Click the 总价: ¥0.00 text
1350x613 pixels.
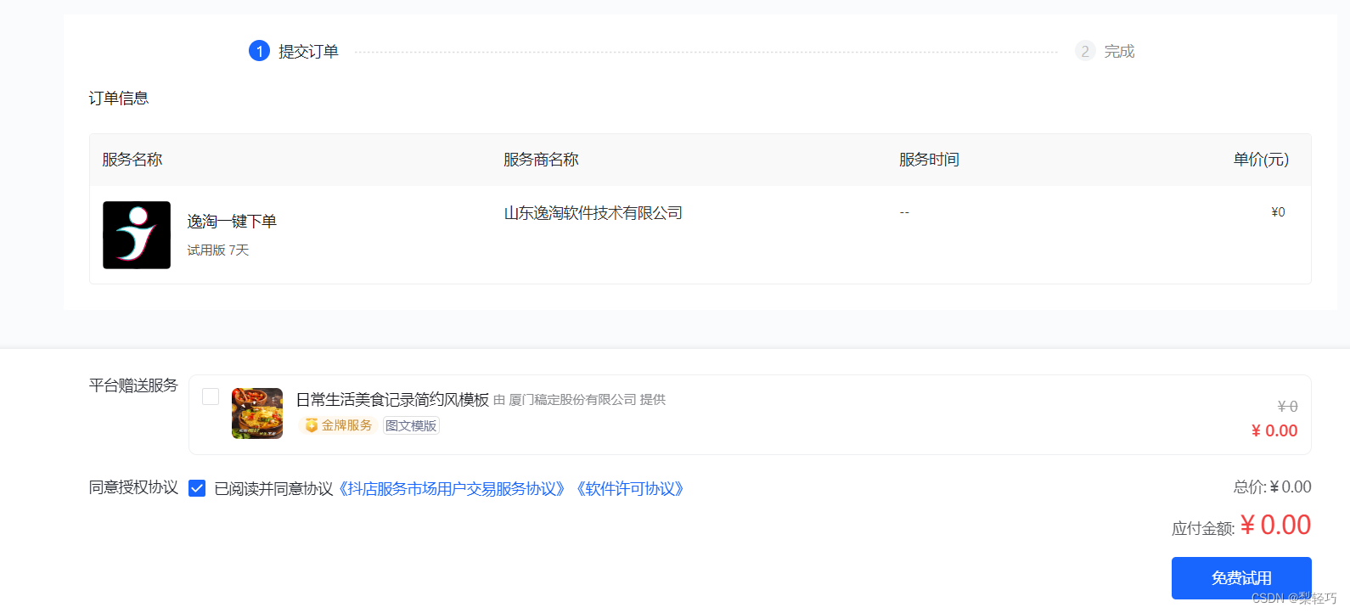[x=1272, y=487]
